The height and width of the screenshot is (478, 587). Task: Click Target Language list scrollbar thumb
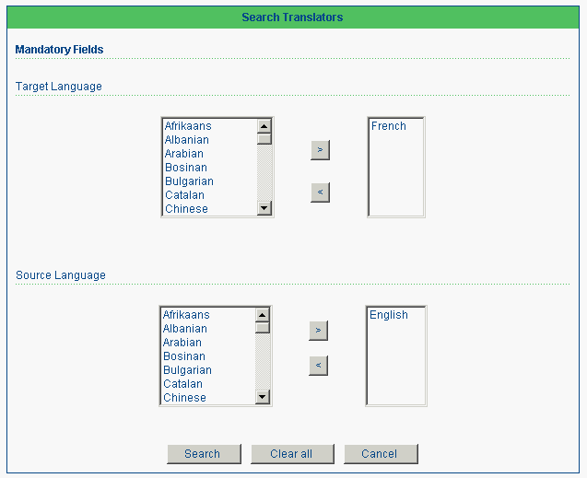click(x=264, y=139)
